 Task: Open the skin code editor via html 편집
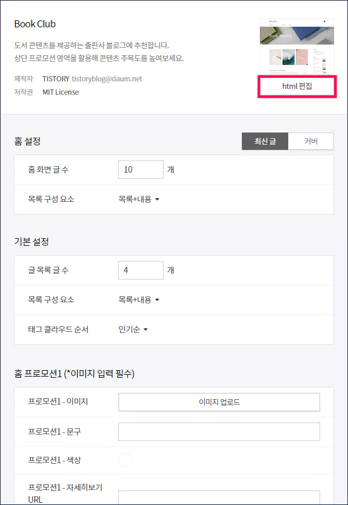296,86
